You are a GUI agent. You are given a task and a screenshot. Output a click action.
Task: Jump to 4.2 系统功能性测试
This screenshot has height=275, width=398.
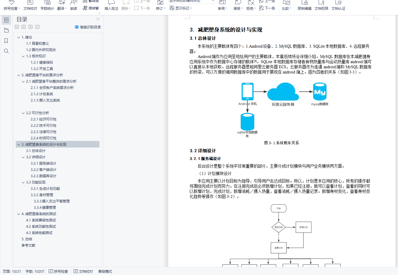pyautogui.click(x=41, y=227)
